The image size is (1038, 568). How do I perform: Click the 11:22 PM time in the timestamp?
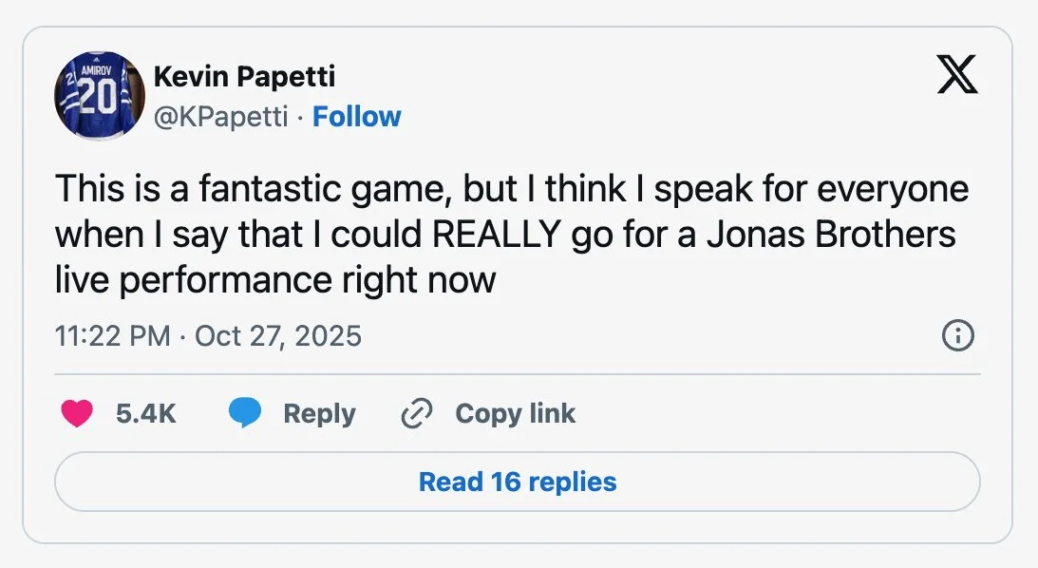pyautogui.click(x=113, y=335)
